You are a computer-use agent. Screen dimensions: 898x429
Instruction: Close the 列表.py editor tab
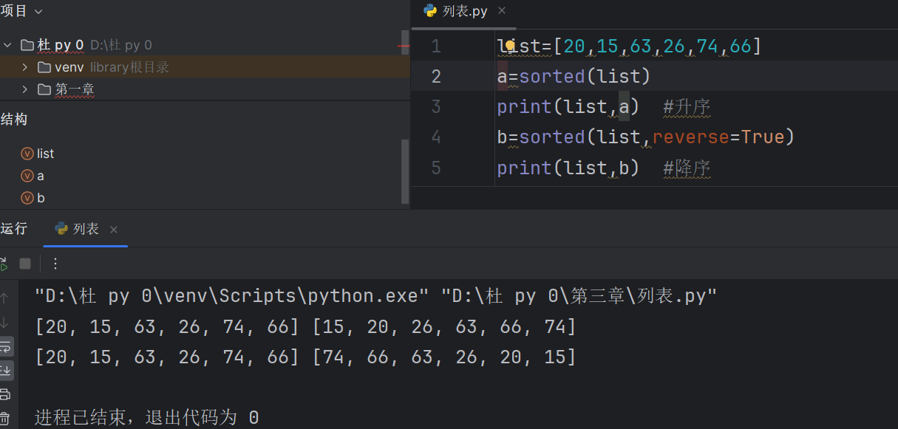502,11
